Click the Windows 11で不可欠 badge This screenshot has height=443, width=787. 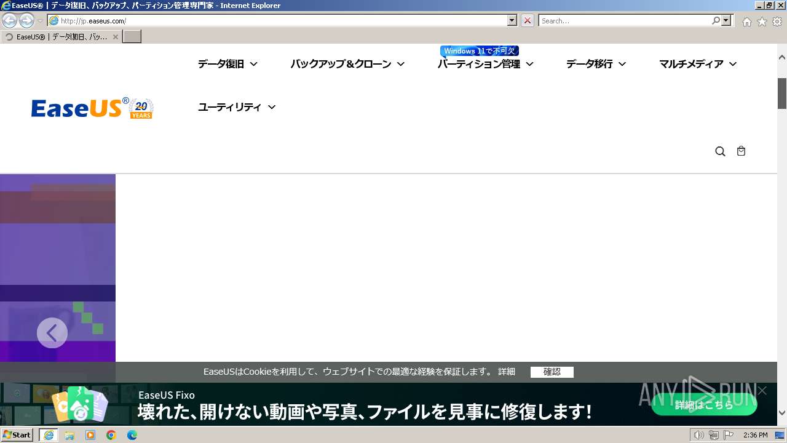[x=480, y=51]
